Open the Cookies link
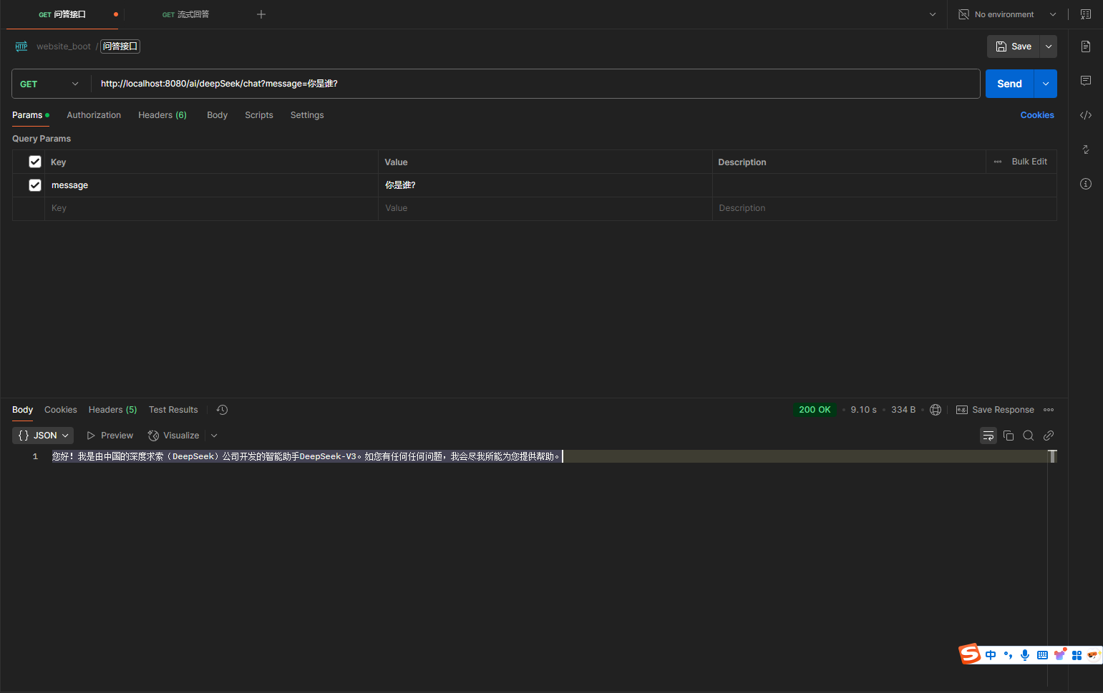The height and width of the screenshot is (693, 1103). (1036, 115)
